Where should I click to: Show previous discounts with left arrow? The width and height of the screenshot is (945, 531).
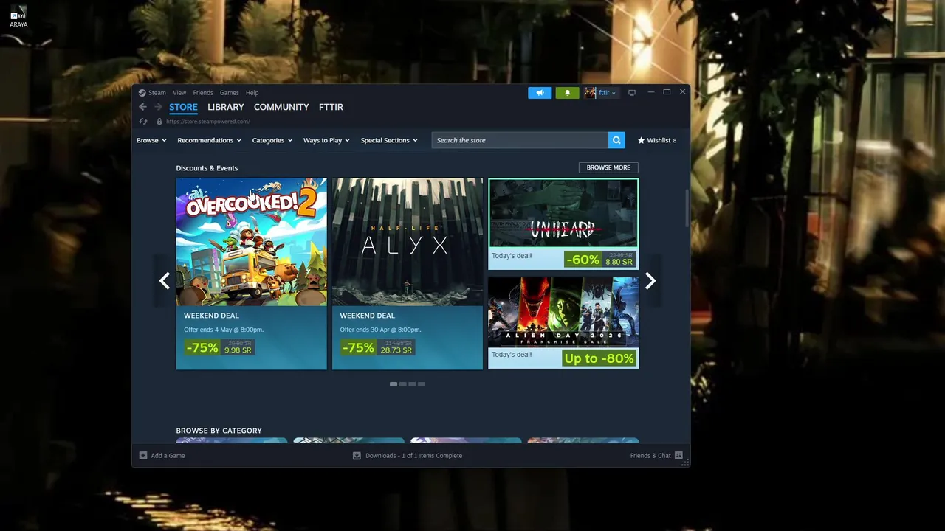(x=165, y=281)
